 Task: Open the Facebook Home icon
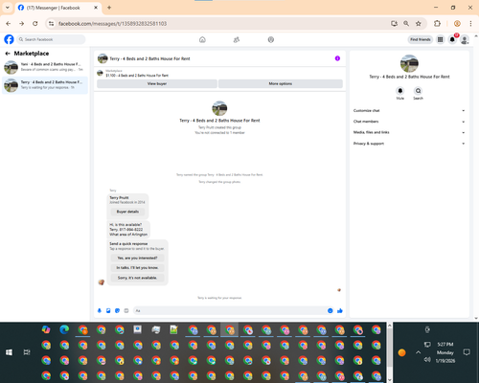tap(202, 39)
